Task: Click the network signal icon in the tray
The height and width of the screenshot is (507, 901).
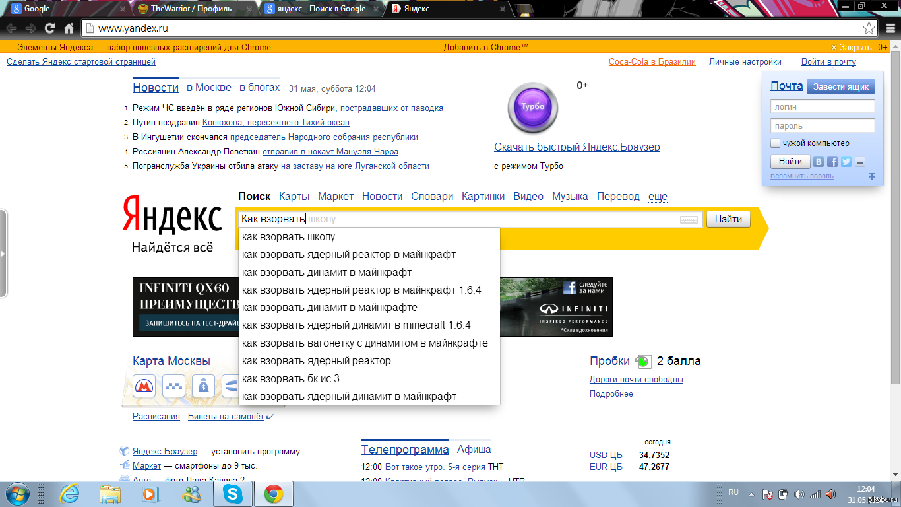Action: [815, 494]
